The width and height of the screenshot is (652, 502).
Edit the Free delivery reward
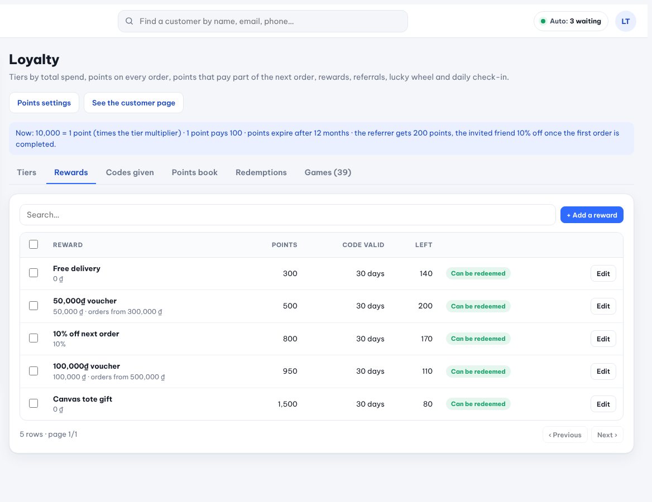tap(603, 273)
